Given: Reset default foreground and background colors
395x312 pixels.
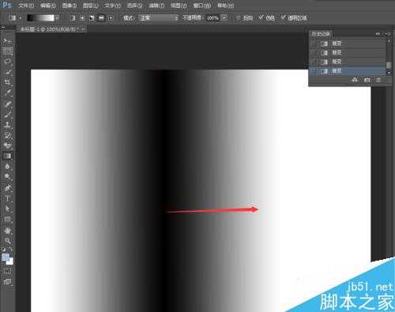Looking at the screenshot, I should tap(3, 250).
